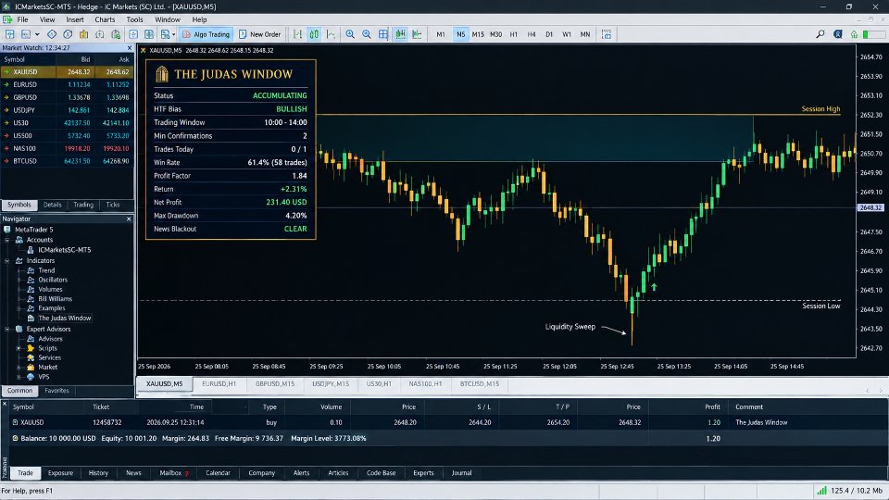Open the Strategy Tester toolbar icon

tap(116, 34)
